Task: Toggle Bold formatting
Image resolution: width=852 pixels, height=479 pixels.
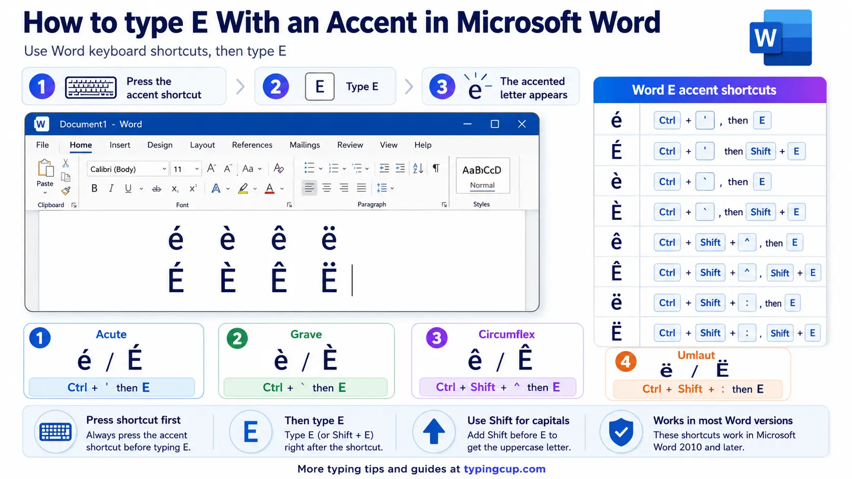Action: (x=94, y=188)
